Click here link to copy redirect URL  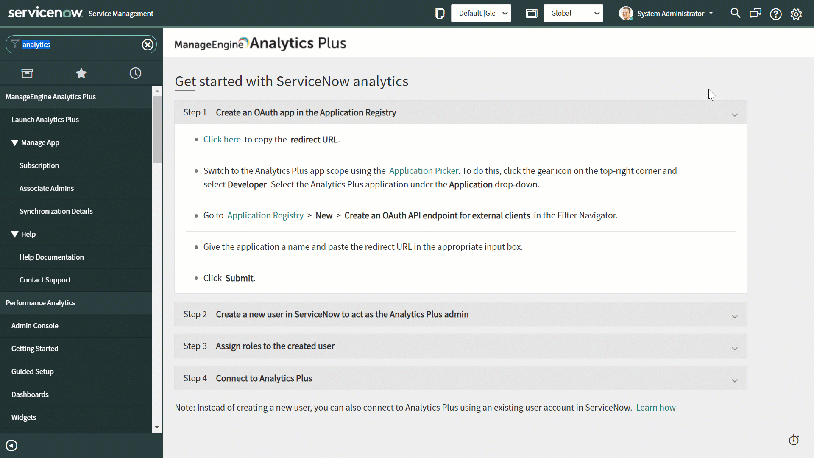click(x=222, y=140)
